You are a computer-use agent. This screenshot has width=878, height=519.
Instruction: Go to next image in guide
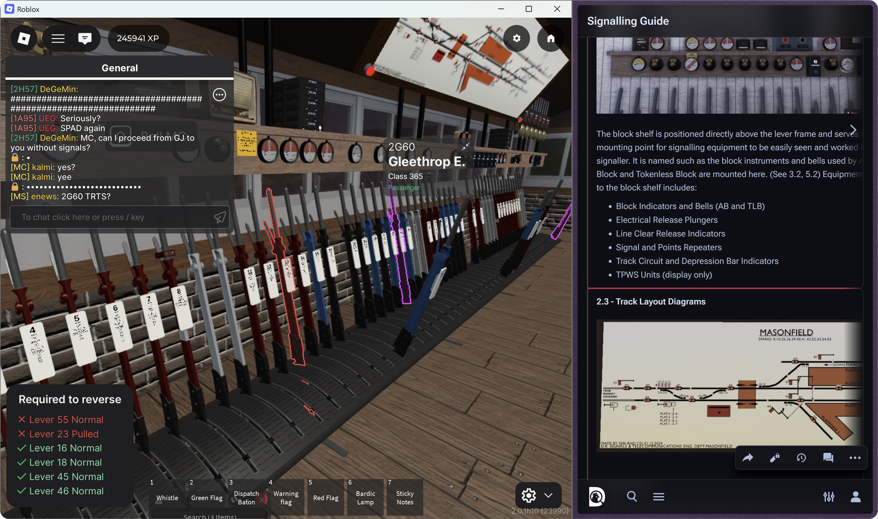853,130
